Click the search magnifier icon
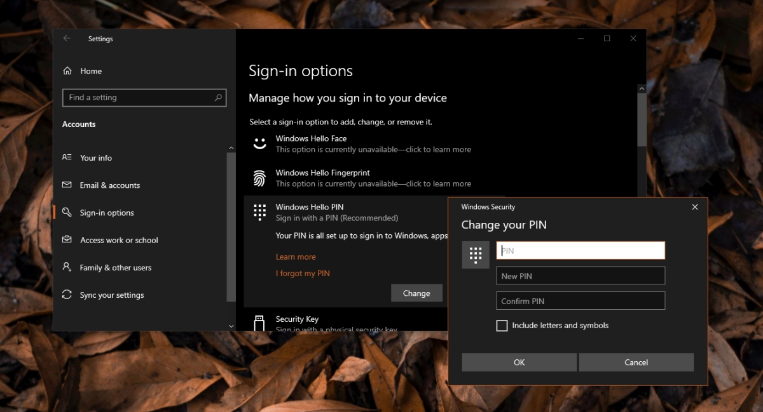763x412 pixels. click(x=218, y=98)
